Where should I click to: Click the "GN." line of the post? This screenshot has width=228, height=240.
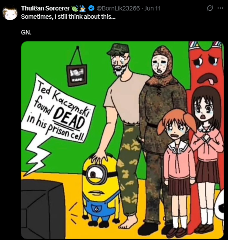(x=26, y=32)
